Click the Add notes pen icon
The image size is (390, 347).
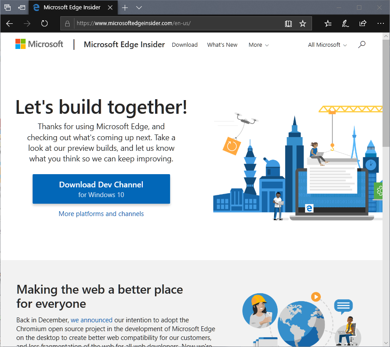(x=345, y=24)
